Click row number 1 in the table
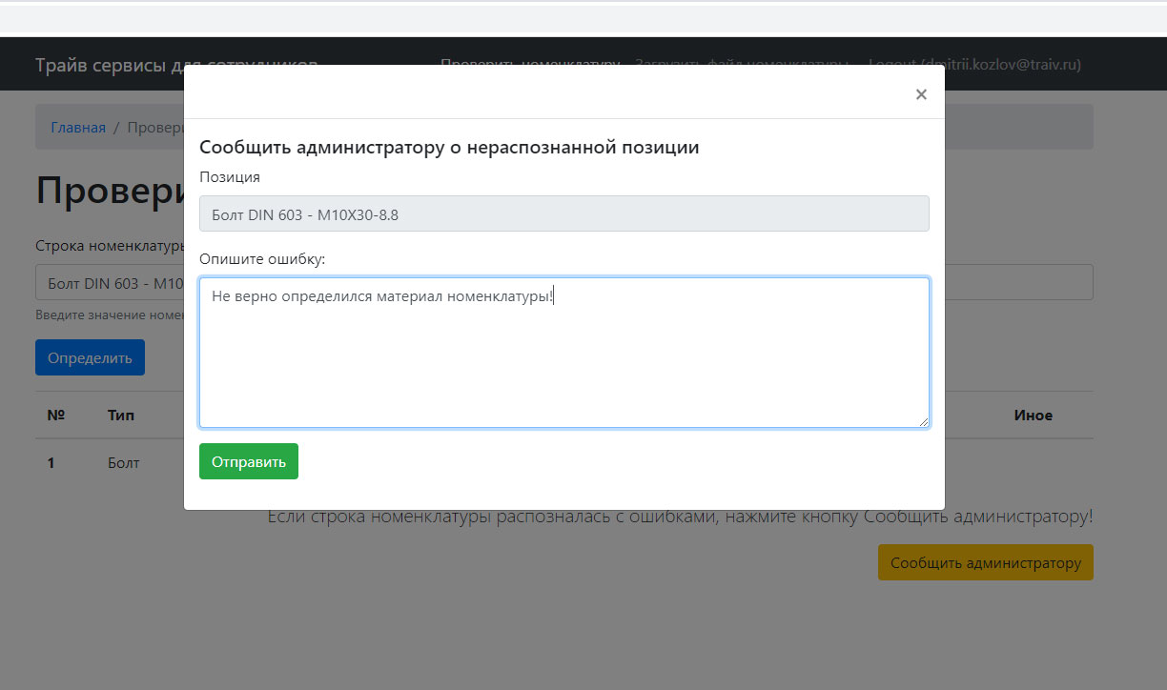 point(51,463)
